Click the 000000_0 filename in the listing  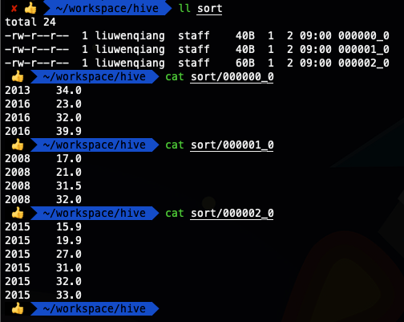[x=364, y=35]
